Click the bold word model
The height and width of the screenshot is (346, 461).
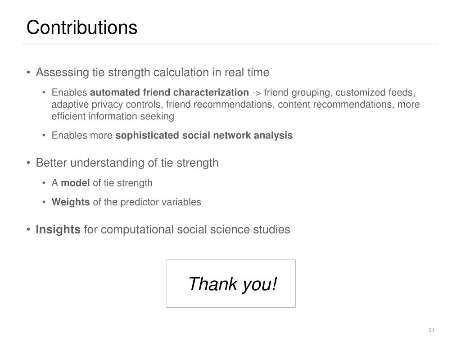click(75, 183)
